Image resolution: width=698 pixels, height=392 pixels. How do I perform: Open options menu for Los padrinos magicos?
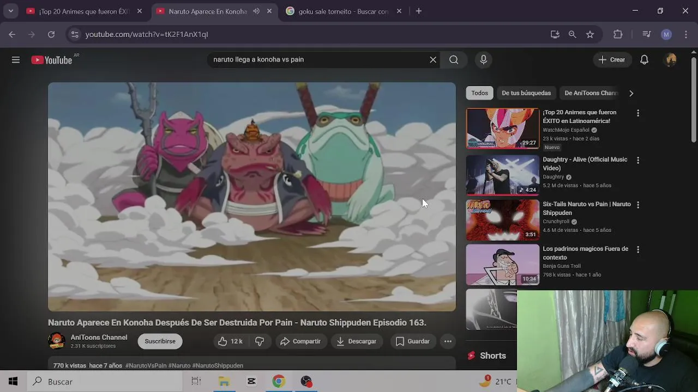[x=638, y=249]
